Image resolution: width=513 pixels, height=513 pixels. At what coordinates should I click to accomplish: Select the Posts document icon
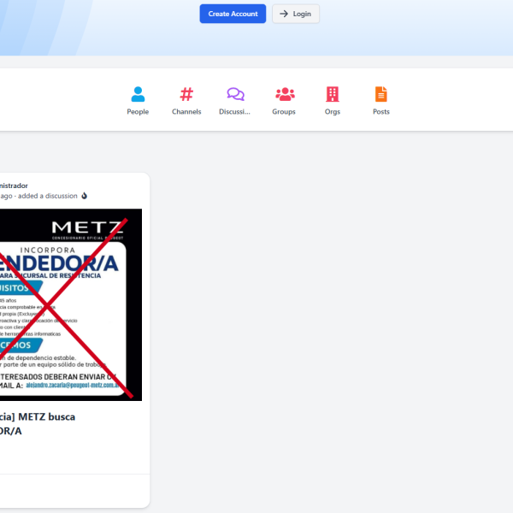[381, 94]
